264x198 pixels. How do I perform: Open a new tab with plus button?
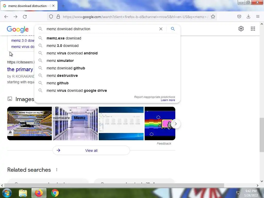tap(63, 6)
